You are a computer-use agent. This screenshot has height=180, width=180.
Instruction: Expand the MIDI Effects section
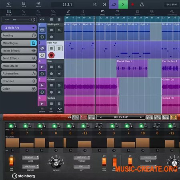(x=19, y=66)
